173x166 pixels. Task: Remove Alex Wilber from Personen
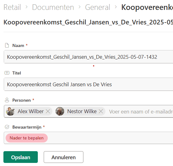[x=48, y=111]
